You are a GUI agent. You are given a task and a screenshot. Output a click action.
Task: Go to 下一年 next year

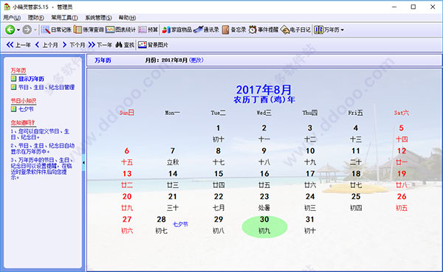[x=100, y=45]
